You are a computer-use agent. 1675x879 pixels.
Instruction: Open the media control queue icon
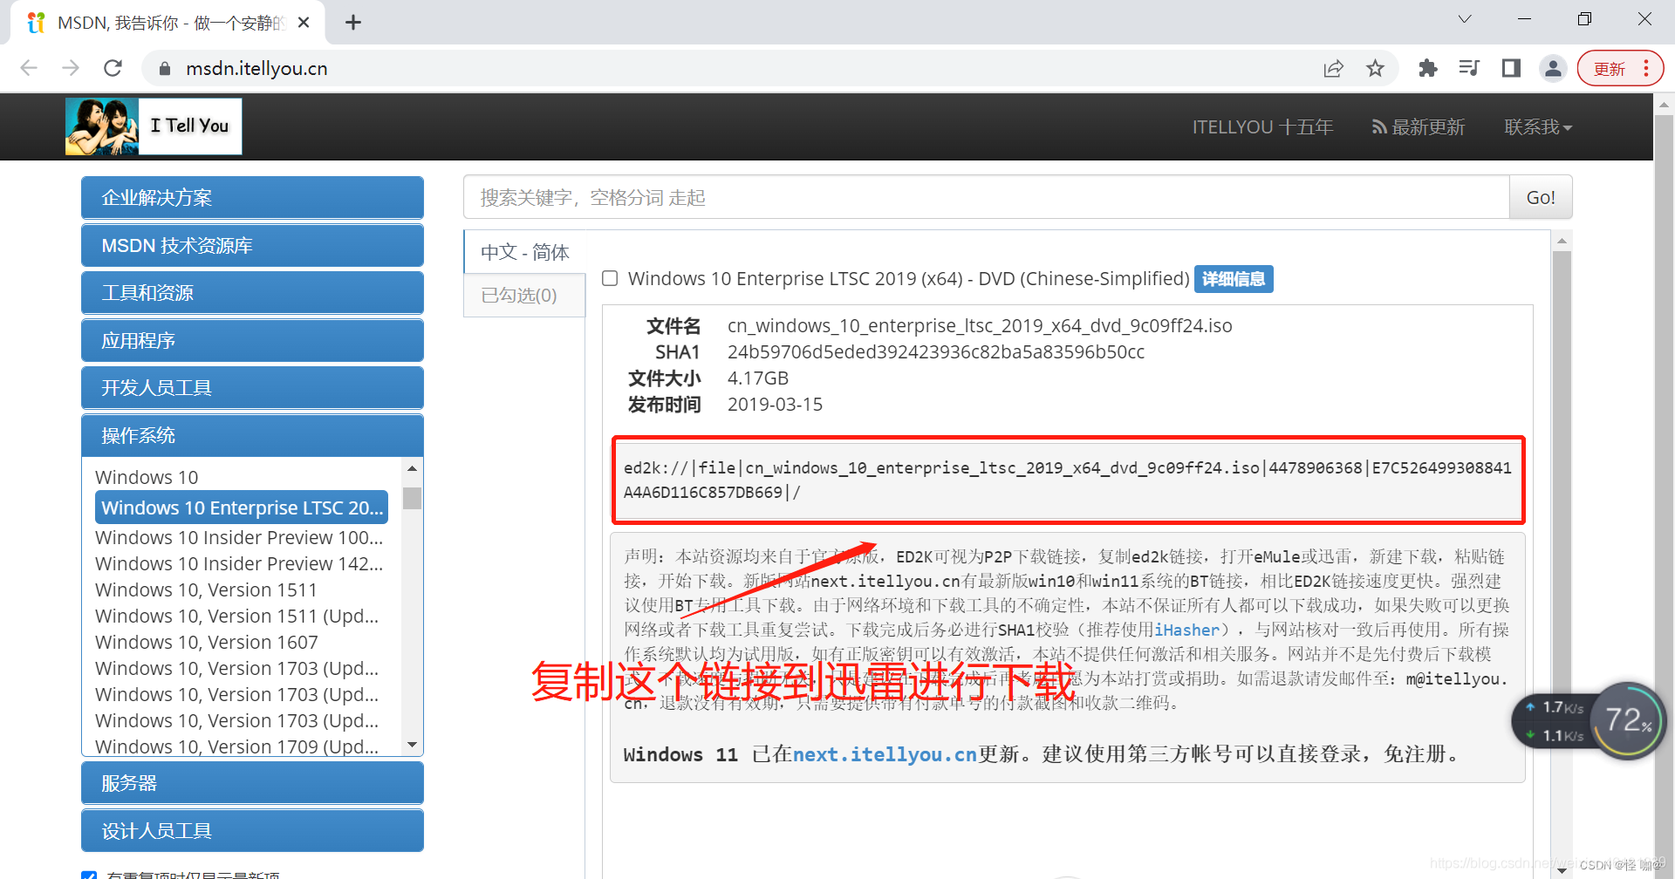pyautogui.click(x=1469, y=69)
